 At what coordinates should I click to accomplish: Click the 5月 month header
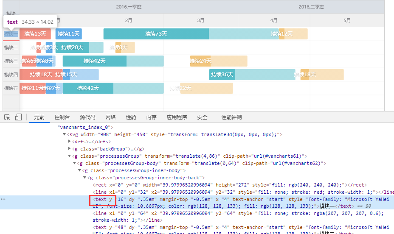tap(347, 20)
